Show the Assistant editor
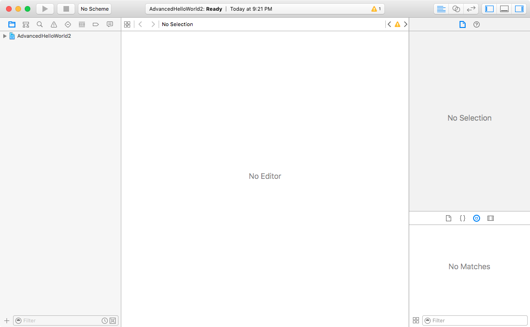This screenshot has width=530, height=327. click(x=456, y=9)
